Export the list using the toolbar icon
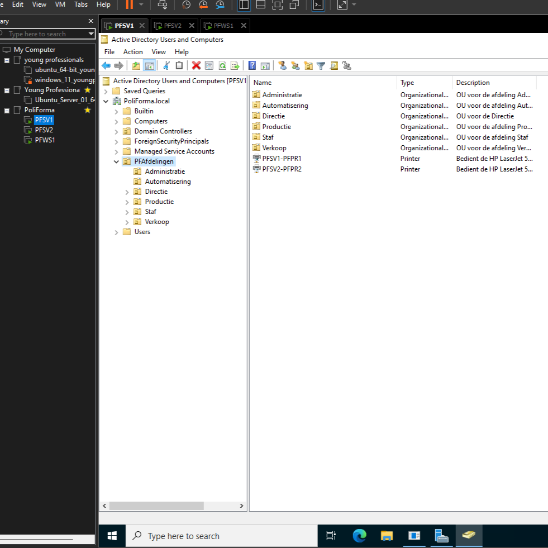The image size is (548, 548). pos(235,65)
